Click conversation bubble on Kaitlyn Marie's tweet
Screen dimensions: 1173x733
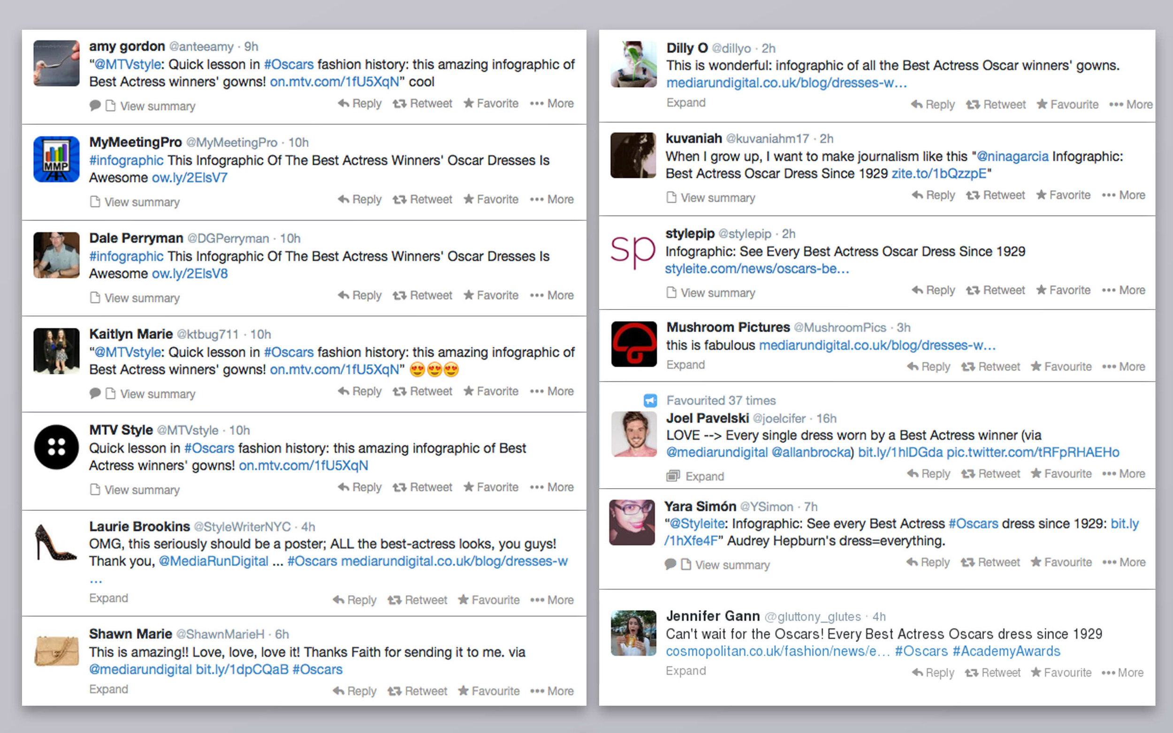(x=95, y=393)
